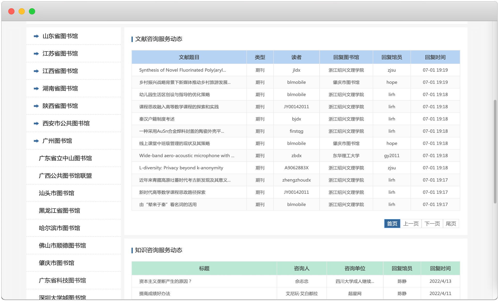Click reader firstqg cell
This screenshot has height=301, width=499.
(297, 131)
